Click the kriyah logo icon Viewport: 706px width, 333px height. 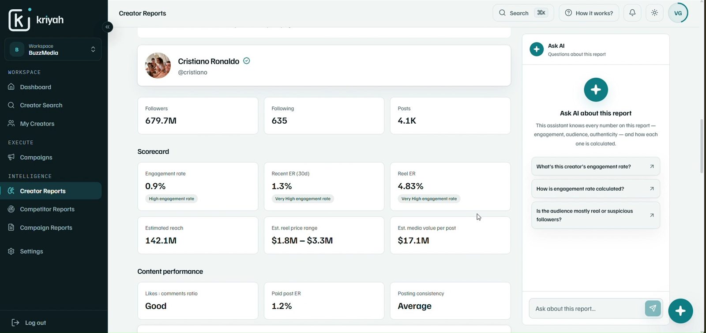point(19,19)
